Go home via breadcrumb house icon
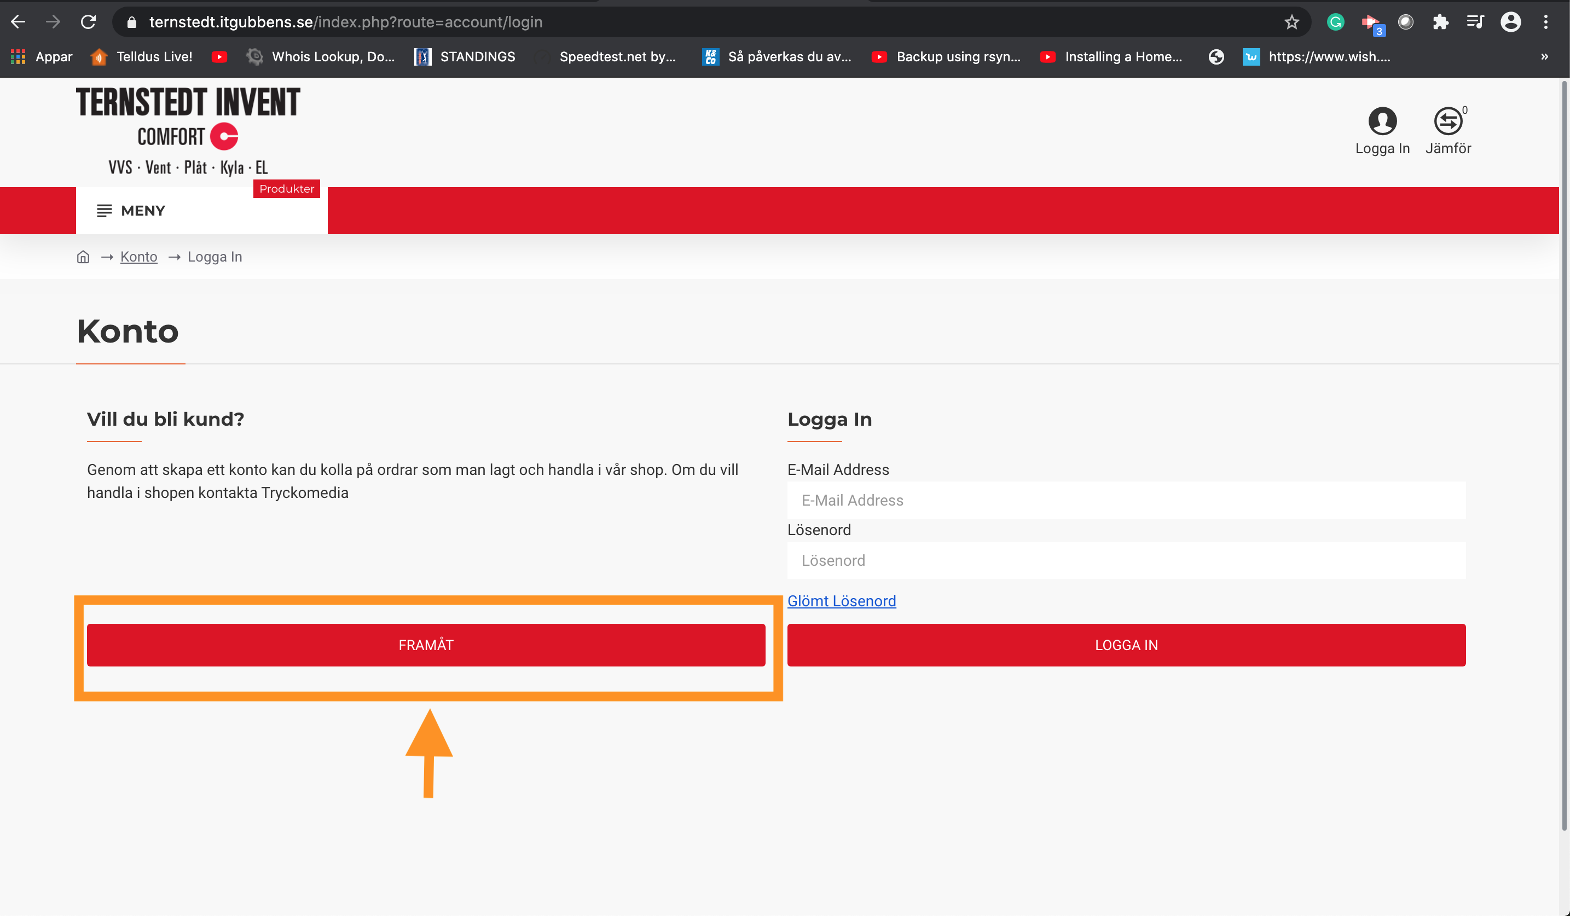The width and height of the screenshot is (1570, 916). click(x=83, y=257)
